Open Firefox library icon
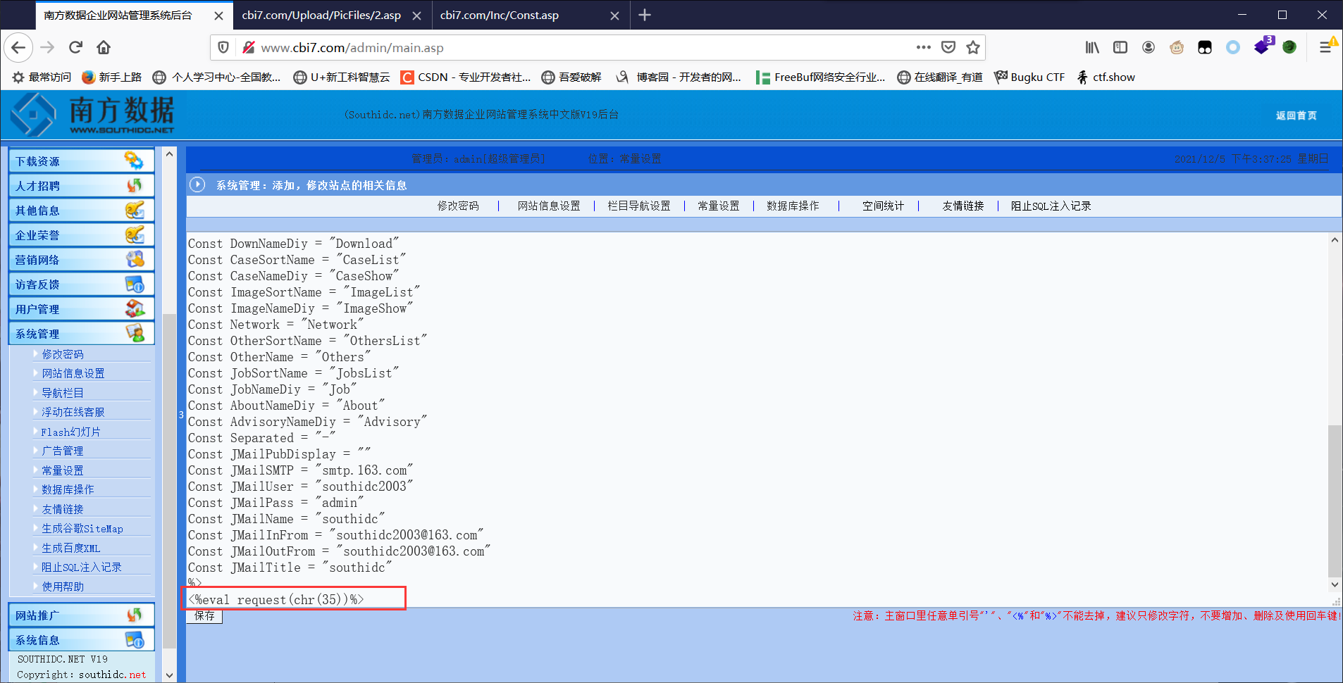 coord(1092,47)
